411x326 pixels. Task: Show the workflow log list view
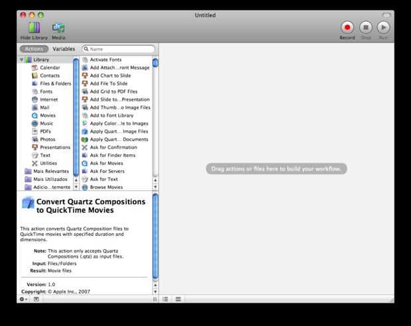pos(166,299)
